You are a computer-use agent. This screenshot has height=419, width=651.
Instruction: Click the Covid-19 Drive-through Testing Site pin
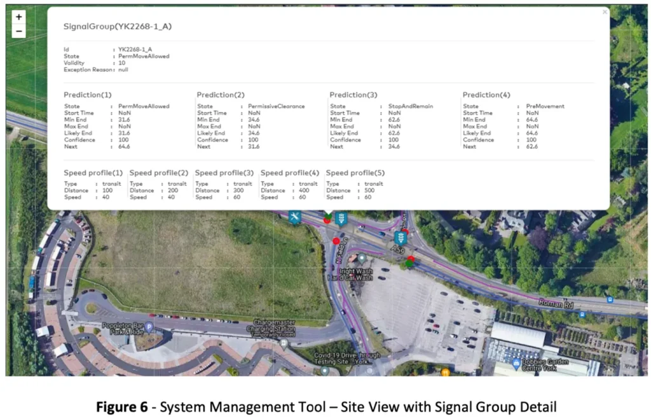click(325, 370)
